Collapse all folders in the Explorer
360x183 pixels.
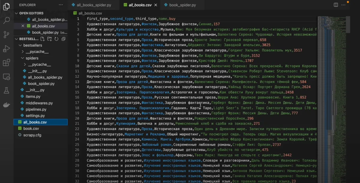coord(63,39)
